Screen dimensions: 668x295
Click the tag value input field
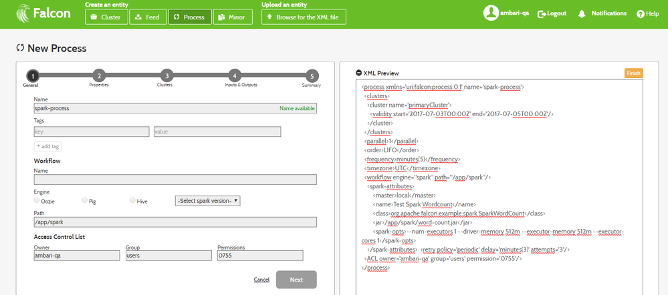tap(217, 131)
